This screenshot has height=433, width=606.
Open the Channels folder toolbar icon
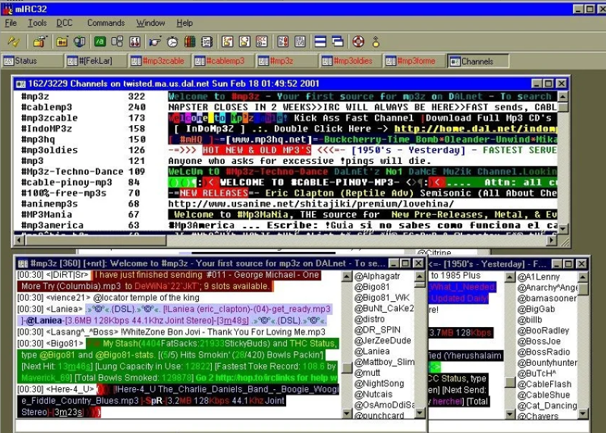click(62, 41)
